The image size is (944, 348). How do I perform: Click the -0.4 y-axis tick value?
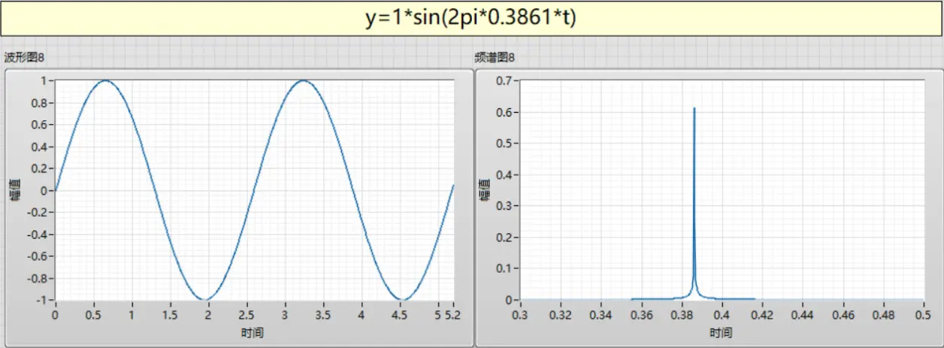click(x=37, y=234)
